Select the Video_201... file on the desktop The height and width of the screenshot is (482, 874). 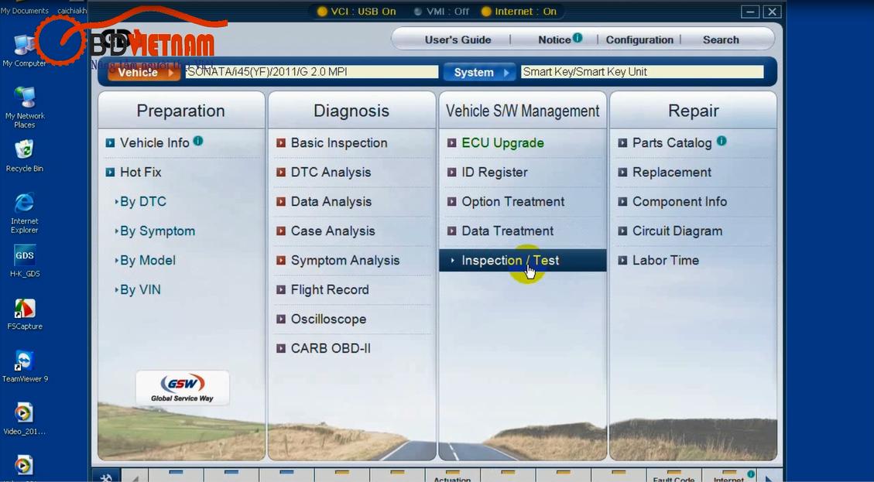25,419
